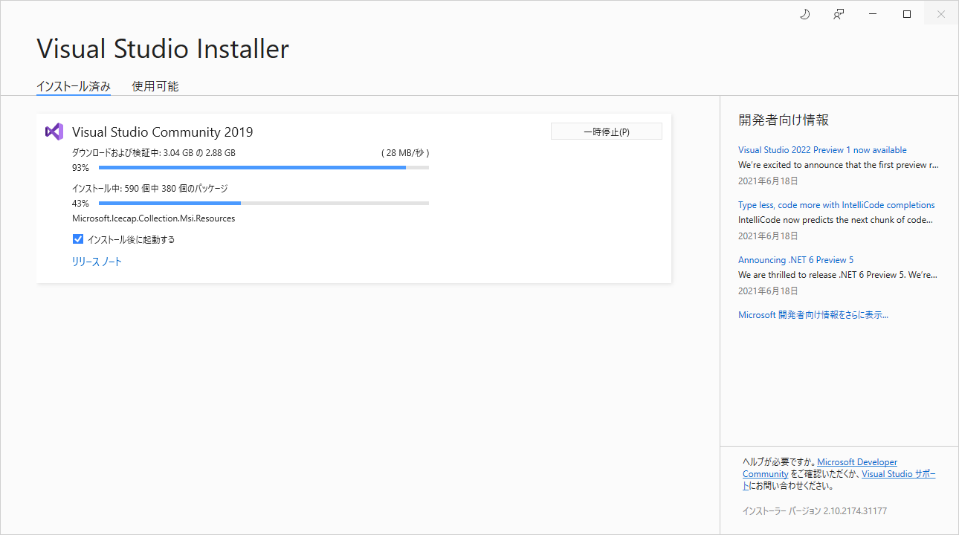
Task: Open IntelliCode completions news link
Action: point(836,205)
